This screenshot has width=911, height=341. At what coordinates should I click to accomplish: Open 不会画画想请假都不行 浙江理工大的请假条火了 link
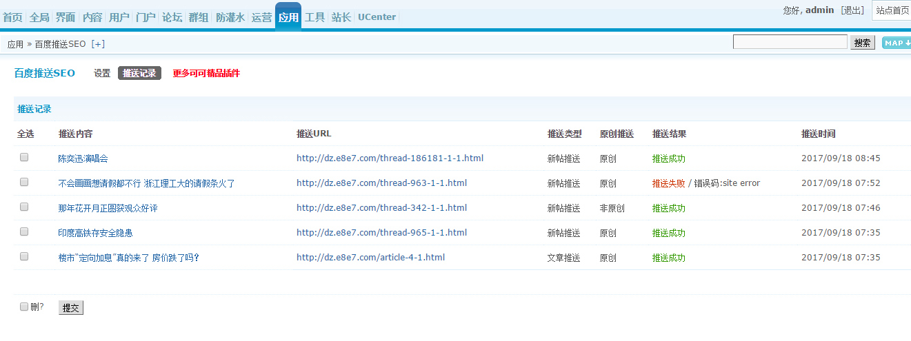pos(147,183)
